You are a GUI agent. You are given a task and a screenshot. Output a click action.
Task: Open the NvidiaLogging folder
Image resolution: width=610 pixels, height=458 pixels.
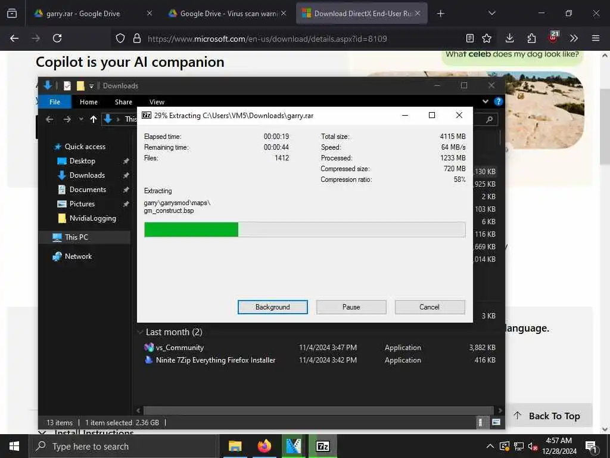(x=92, y=218)
